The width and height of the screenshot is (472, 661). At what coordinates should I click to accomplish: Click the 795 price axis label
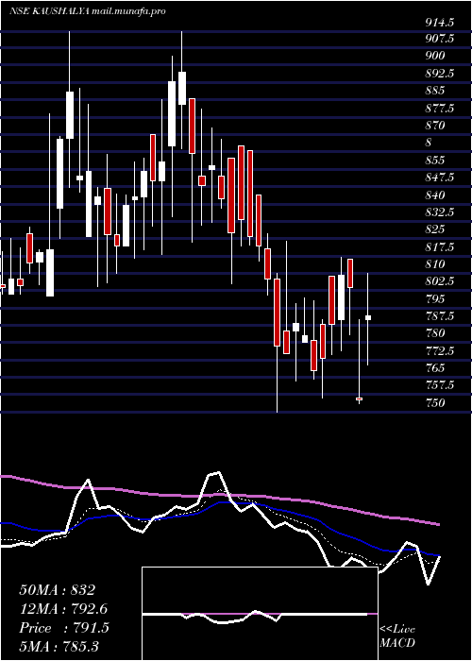point(434,299)
